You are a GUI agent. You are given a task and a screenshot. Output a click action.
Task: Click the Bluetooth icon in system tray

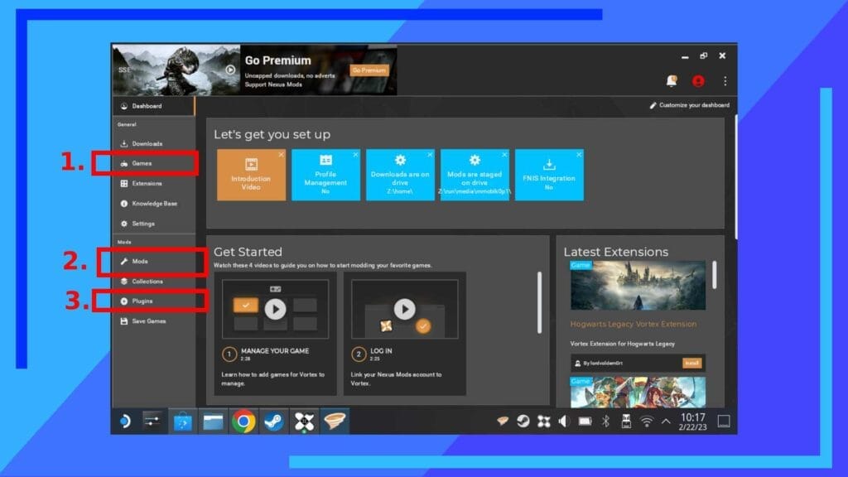[605, 422]
